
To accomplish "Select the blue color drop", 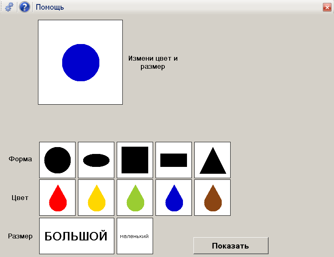I will point(173,198).
